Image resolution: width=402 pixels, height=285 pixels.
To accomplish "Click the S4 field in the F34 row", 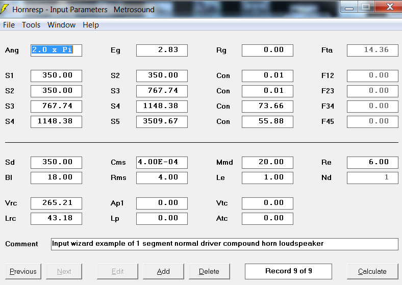I will 162,107.
